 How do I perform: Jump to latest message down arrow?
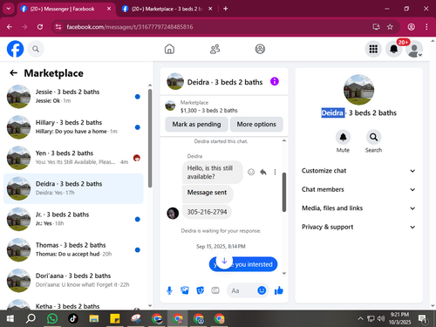point(224,261)
